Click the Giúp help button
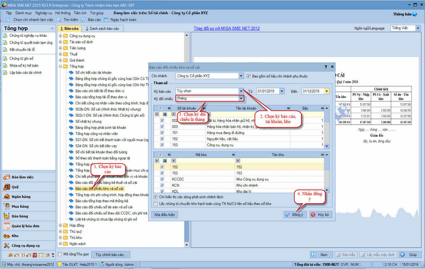The image size is (425, 269). [x=410, y=254]
